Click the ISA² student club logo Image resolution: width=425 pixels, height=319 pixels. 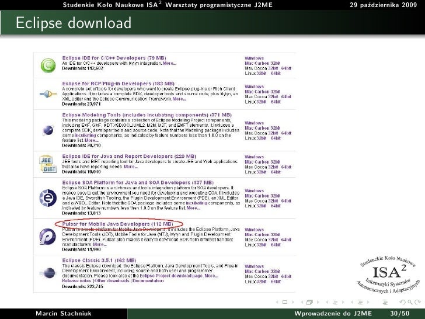pyautogui.click(x=388, y=274)
